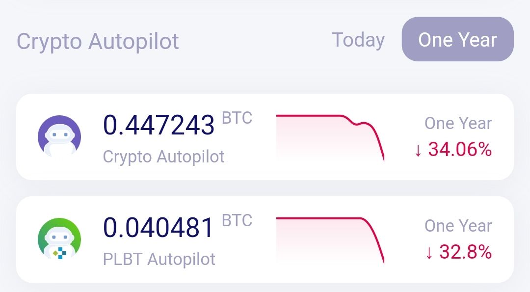Click the BTC unit next to 0.040481

237,221
